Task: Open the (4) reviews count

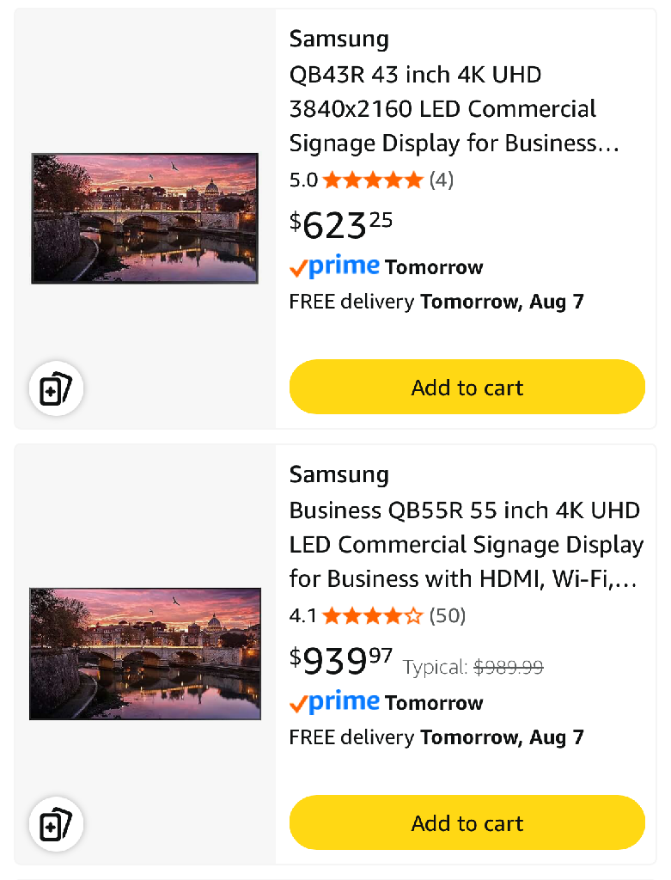Action: tap(442, 180)
